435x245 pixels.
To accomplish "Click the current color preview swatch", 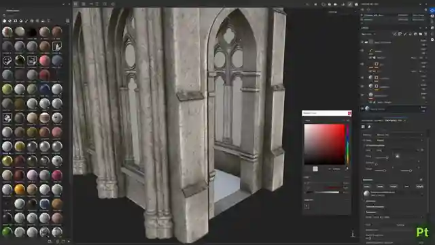I will [x=315, y=169].
